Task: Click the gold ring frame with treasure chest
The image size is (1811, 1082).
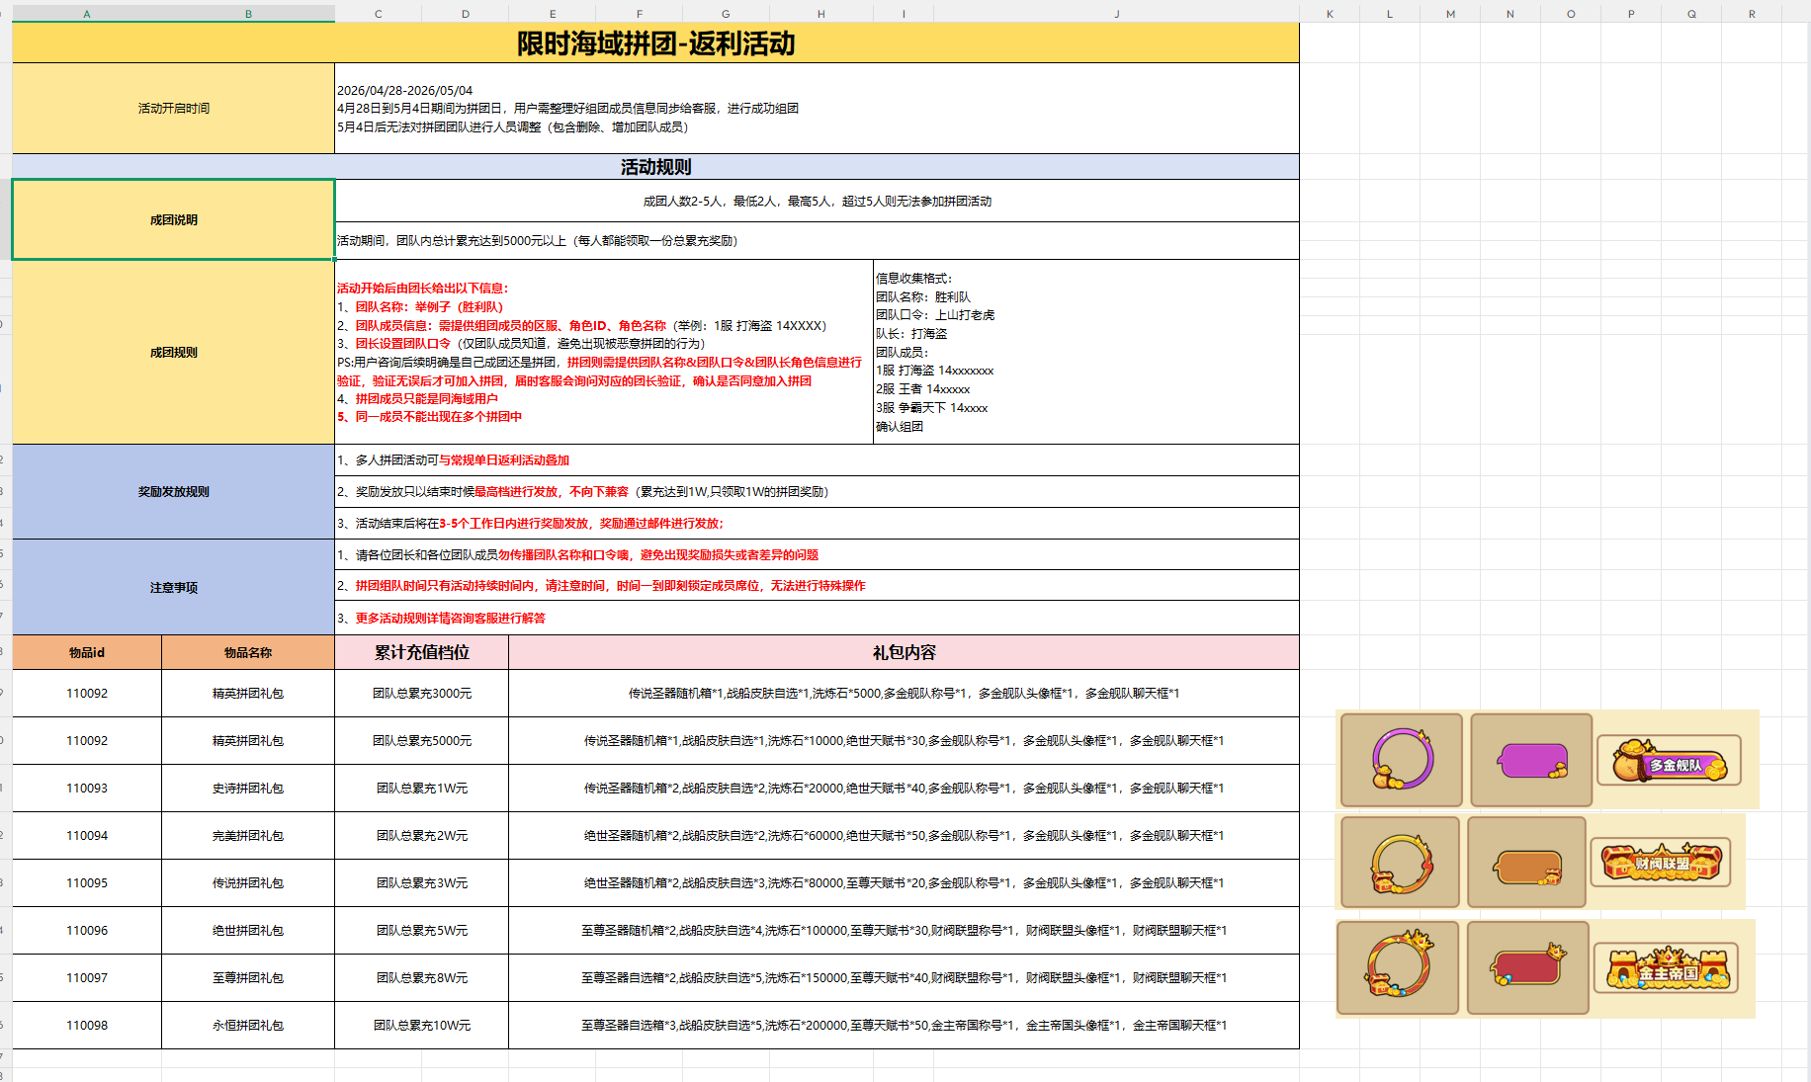Action: click(1399, 863)
